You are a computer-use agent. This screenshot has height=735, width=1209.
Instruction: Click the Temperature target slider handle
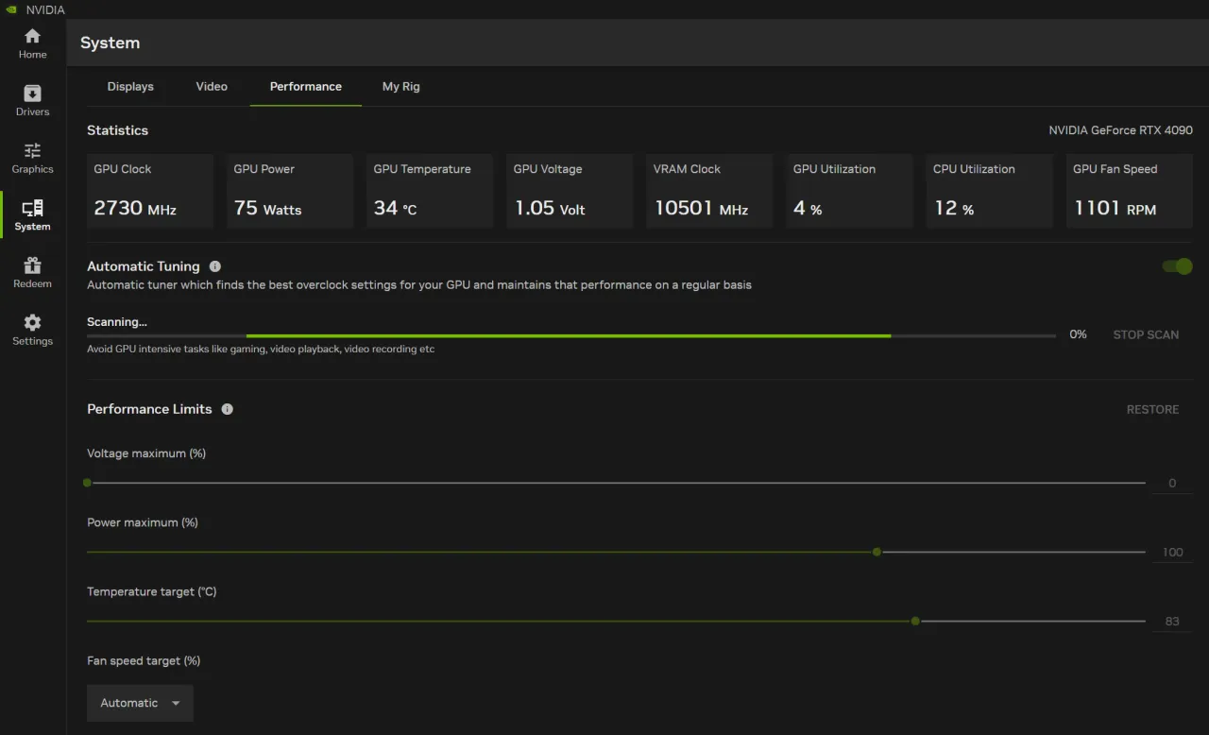(915, 621)
